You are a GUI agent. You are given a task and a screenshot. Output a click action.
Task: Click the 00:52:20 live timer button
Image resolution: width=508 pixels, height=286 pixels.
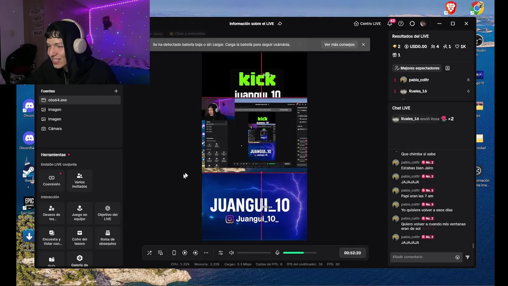click(x=352, y=253)
